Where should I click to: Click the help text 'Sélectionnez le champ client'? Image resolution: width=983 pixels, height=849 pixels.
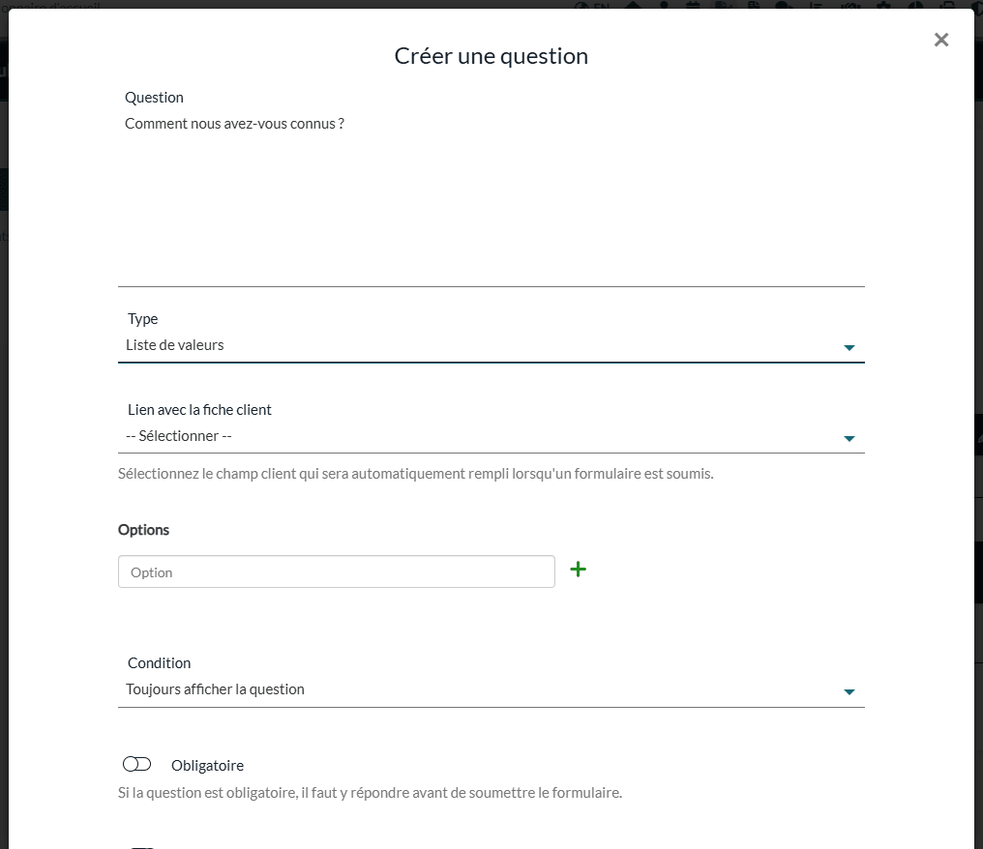[416, 474]
